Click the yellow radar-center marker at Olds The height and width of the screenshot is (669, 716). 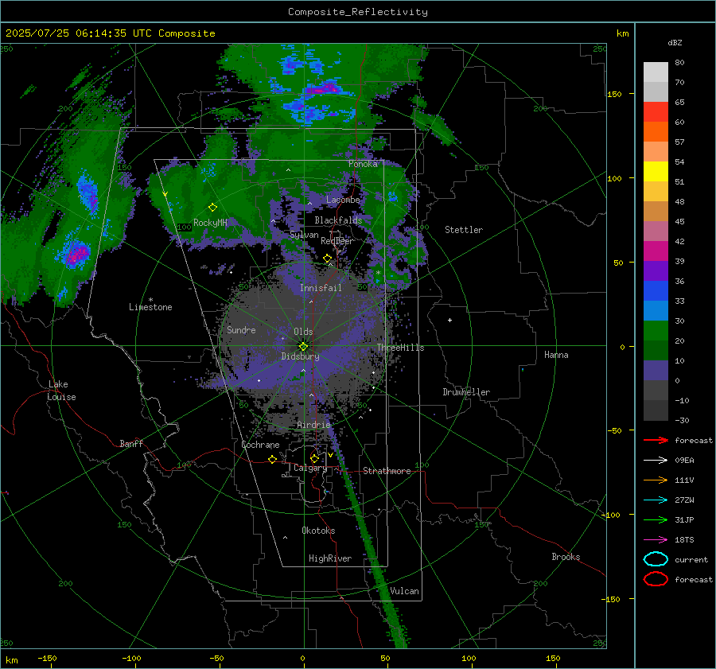point(303,346)
